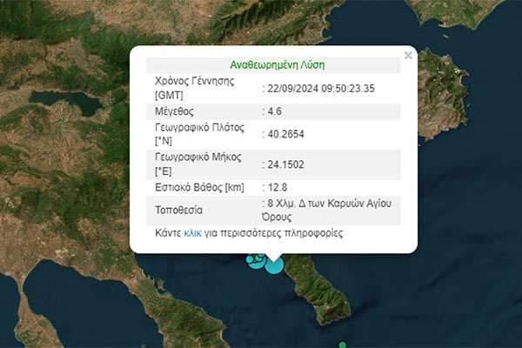This screenshot has height=348, width=522.
Task: Click the green 'Αναθεωρημένη Λύση' popup title
Action: (x=278, y=65)
